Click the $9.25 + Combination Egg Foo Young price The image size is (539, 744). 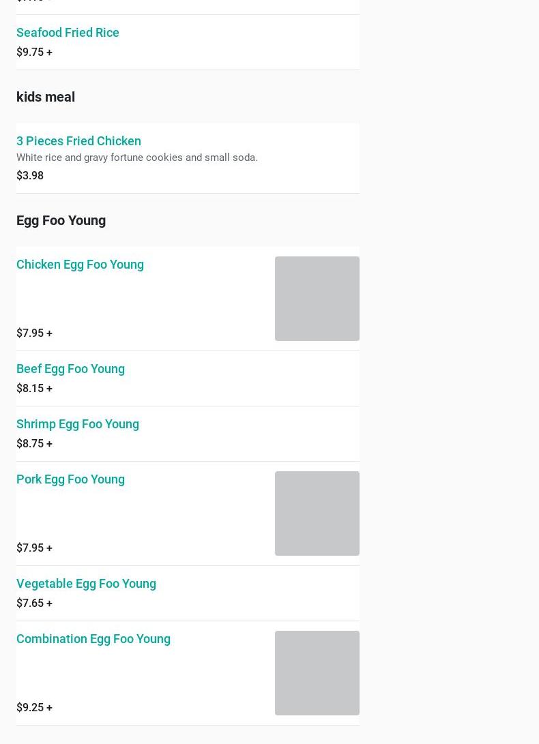(34, 707)
